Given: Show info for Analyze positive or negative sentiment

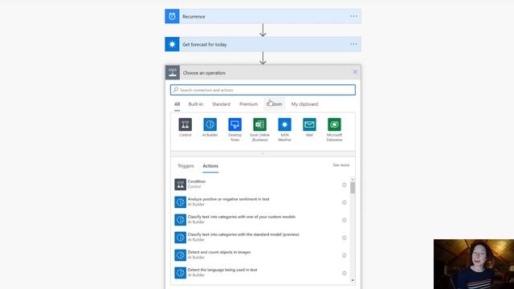Looking at the screenshot, I should point(345,202).
